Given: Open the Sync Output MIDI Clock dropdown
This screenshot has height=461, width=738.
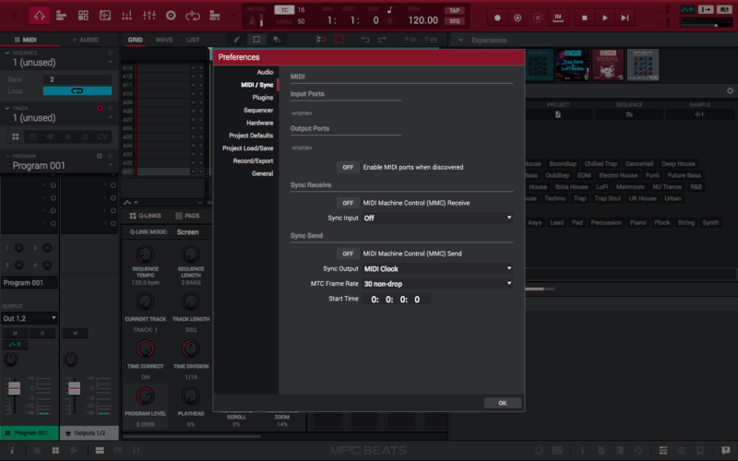Looking at the screenshot, I should 437,268.
